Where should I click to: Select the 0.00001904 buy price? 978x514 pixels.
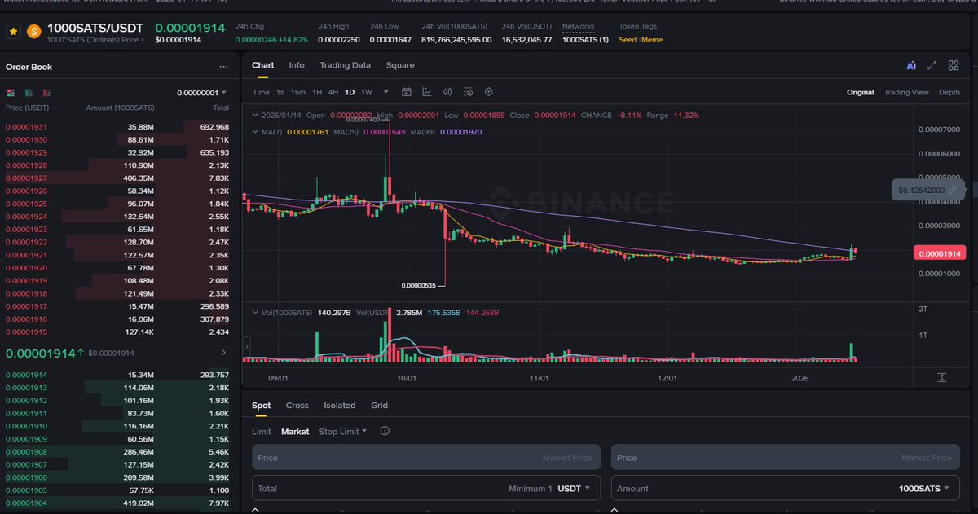(x=26, y=503)
